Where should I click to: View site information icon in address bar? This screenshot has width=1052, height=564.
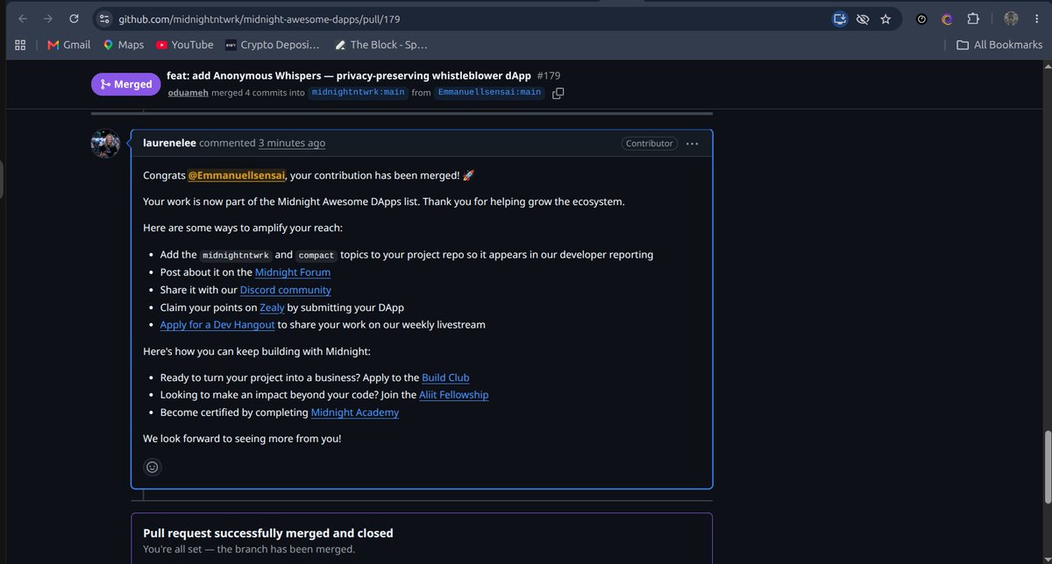coord(104,18)
